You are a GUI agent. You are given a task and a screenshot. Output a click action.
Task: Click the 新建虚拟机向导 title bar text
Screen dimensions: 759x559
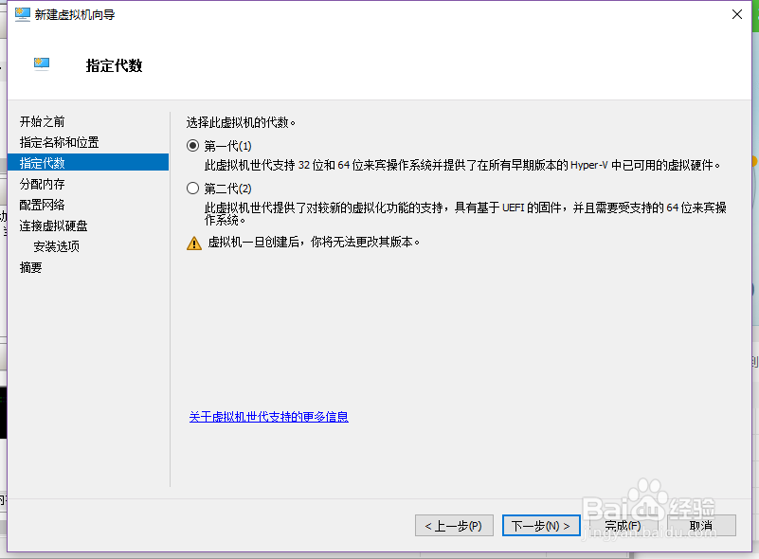pyautogui.click(x=72, y=14)
